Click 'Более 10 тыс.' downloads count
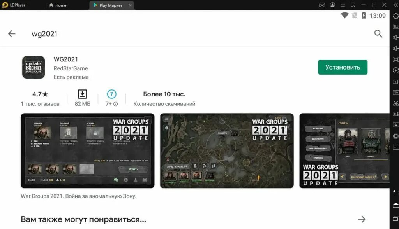The image size is (399, 229). [164, 94]
